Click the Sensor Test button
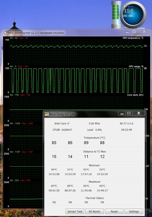The image size is (152, 217). click(75, 211)
